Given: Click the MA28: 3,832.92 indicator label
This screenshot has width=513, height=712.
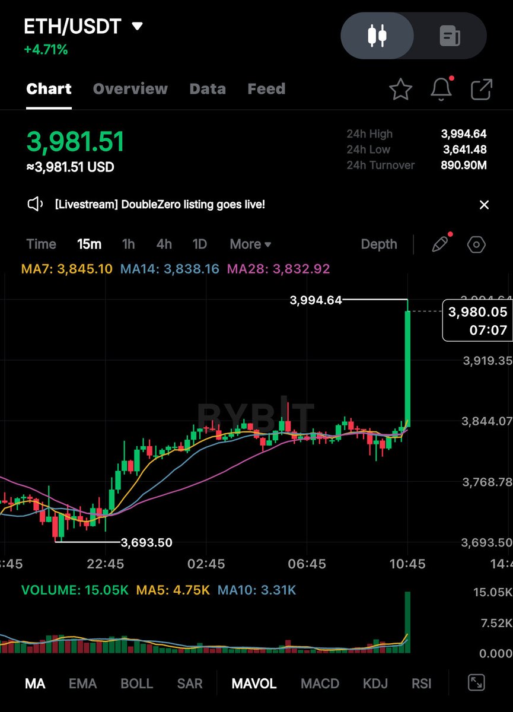Looking at the screenshot, I should pyautogui.click(x=279, y=269).
